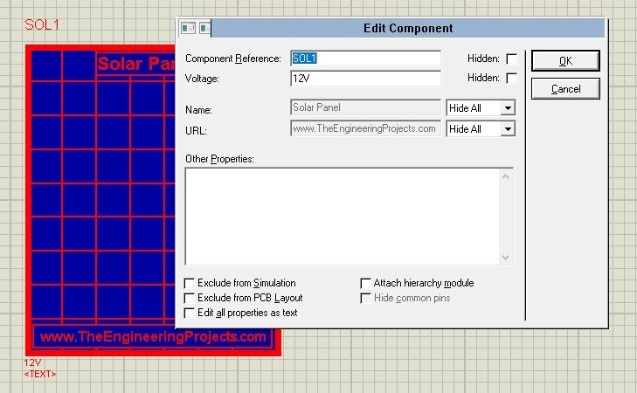Click the first dialog icon in title bar

188,28
